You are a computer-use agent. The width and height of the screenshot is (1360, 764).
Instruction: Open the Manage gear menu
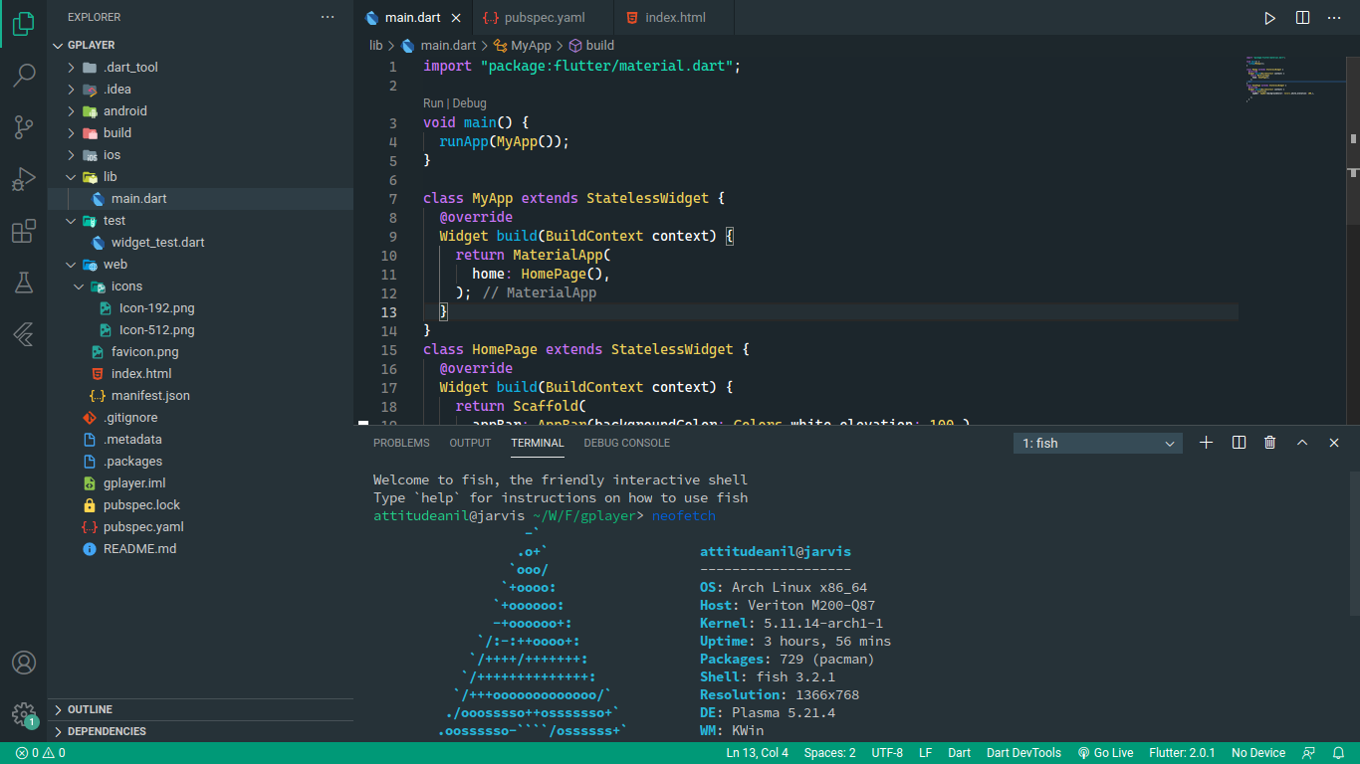coord(24,713)
